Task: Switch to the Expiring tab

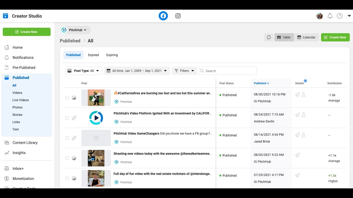Action: 112,55
